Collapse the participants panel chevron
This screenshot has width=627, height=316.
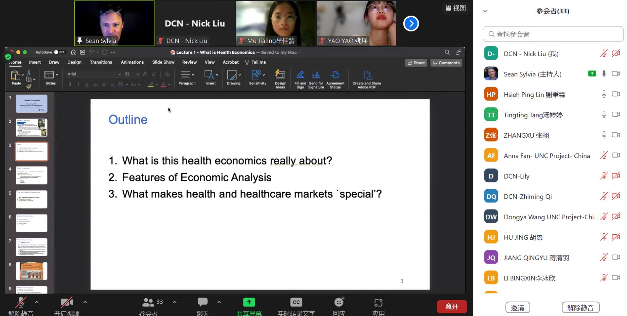tap(485, 11)
